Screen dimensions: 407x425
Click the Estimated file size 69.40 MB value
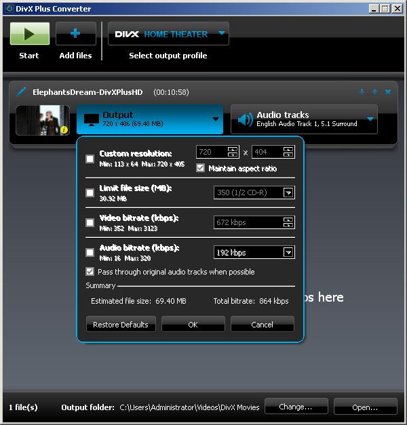[171, 301]
